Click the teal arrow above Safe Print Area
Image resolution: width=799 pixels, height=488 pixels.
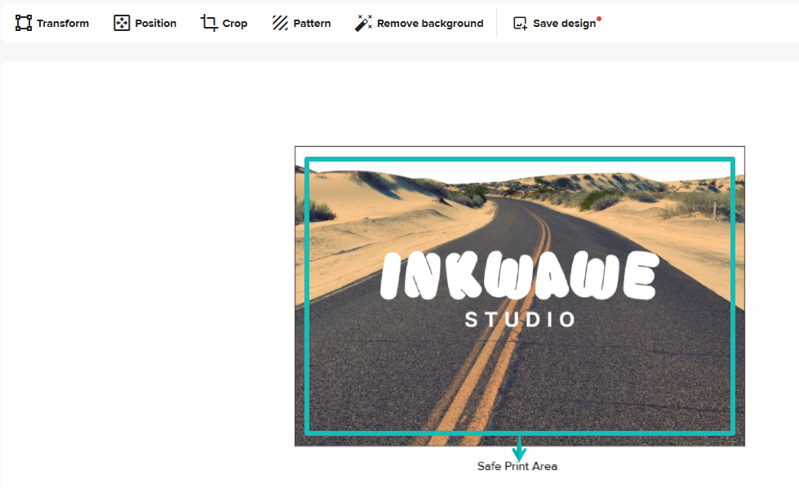click(x=519, y=448)
